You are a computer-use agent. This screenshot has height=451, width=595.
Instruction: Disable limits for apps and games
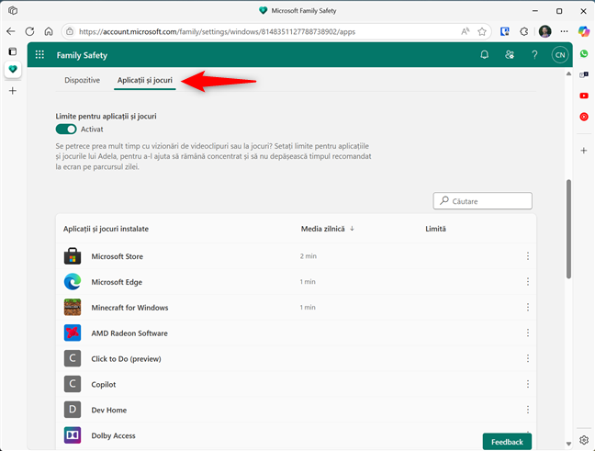pyautogui.click(x=66, y=130)
